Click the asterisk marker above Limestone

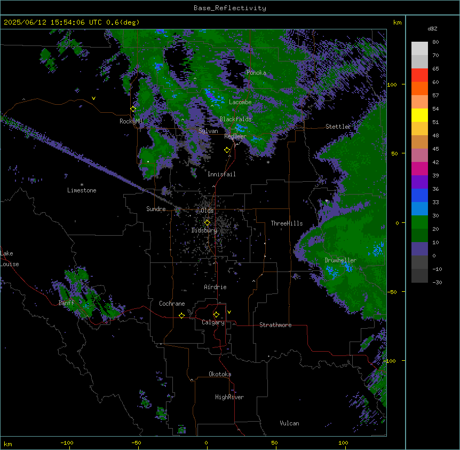pos(82,185)
